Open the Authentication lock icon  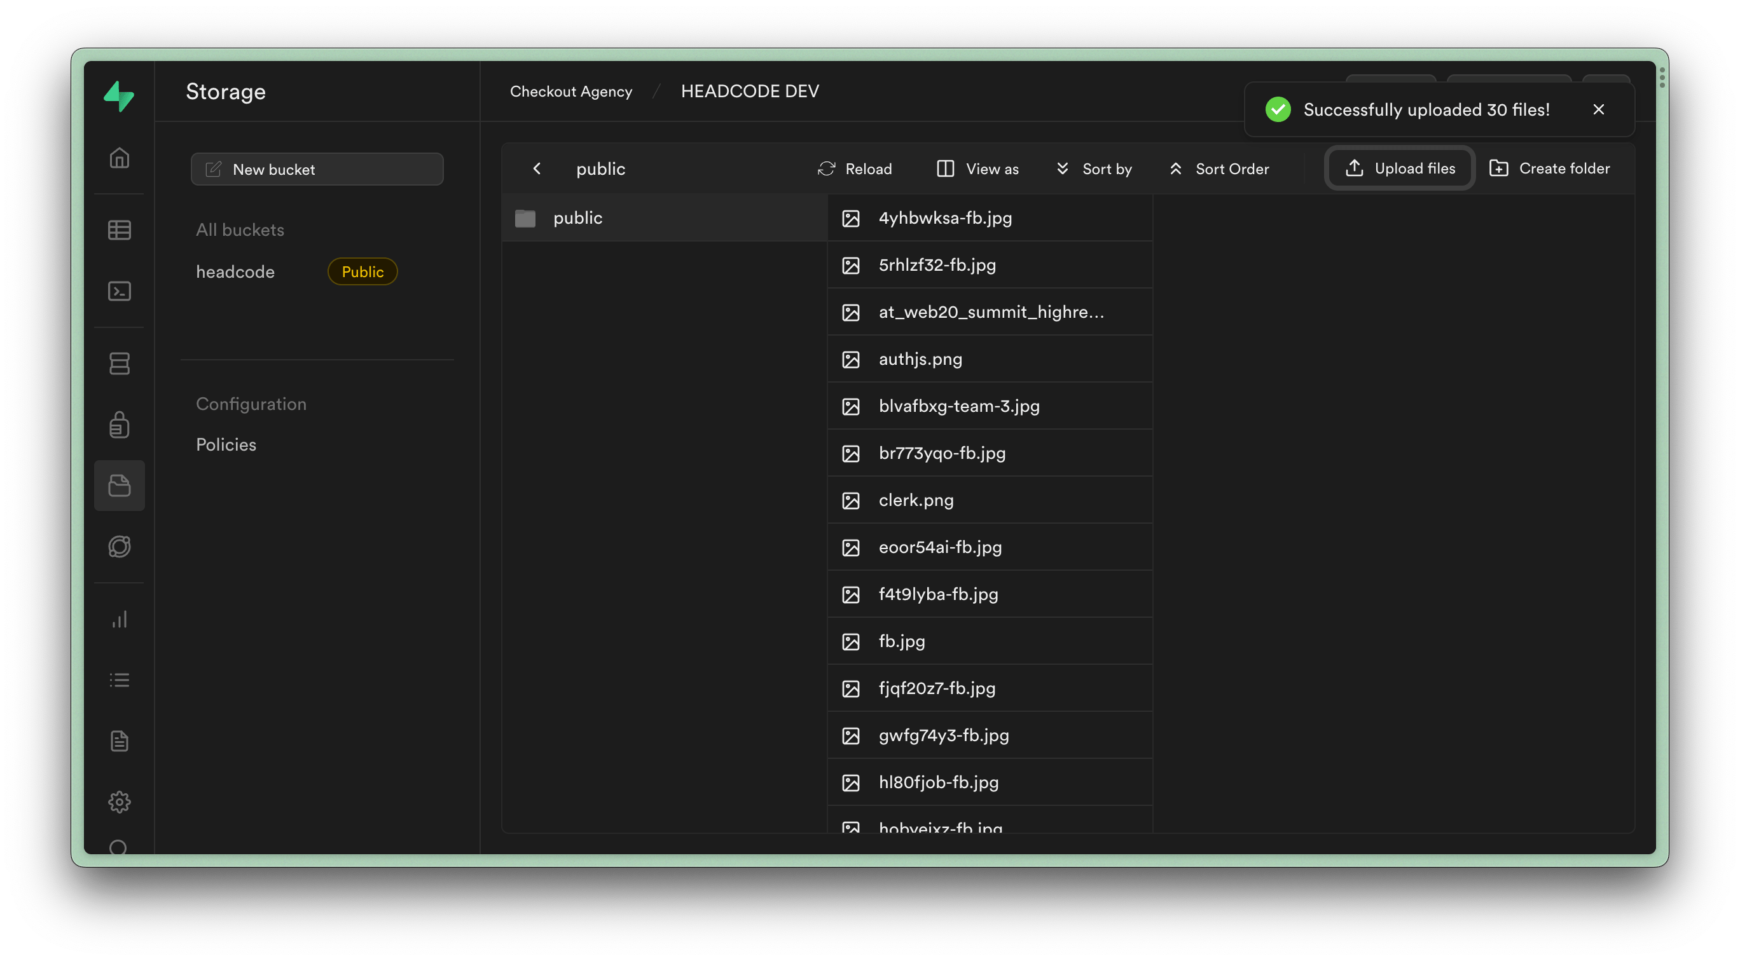coord(120,425)
